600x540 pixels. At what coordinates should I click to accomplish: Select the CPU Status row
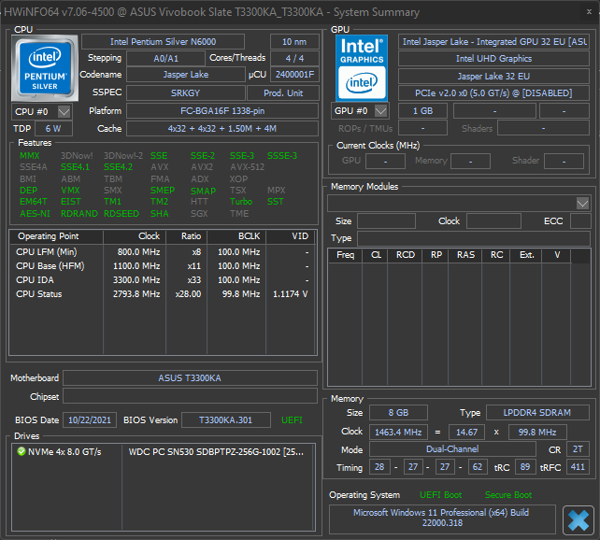[x=163, y=294]
